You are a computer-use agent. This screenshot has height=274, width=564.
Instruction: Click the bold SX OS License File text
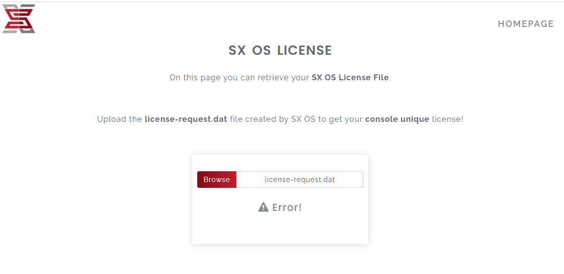(350, 77)
